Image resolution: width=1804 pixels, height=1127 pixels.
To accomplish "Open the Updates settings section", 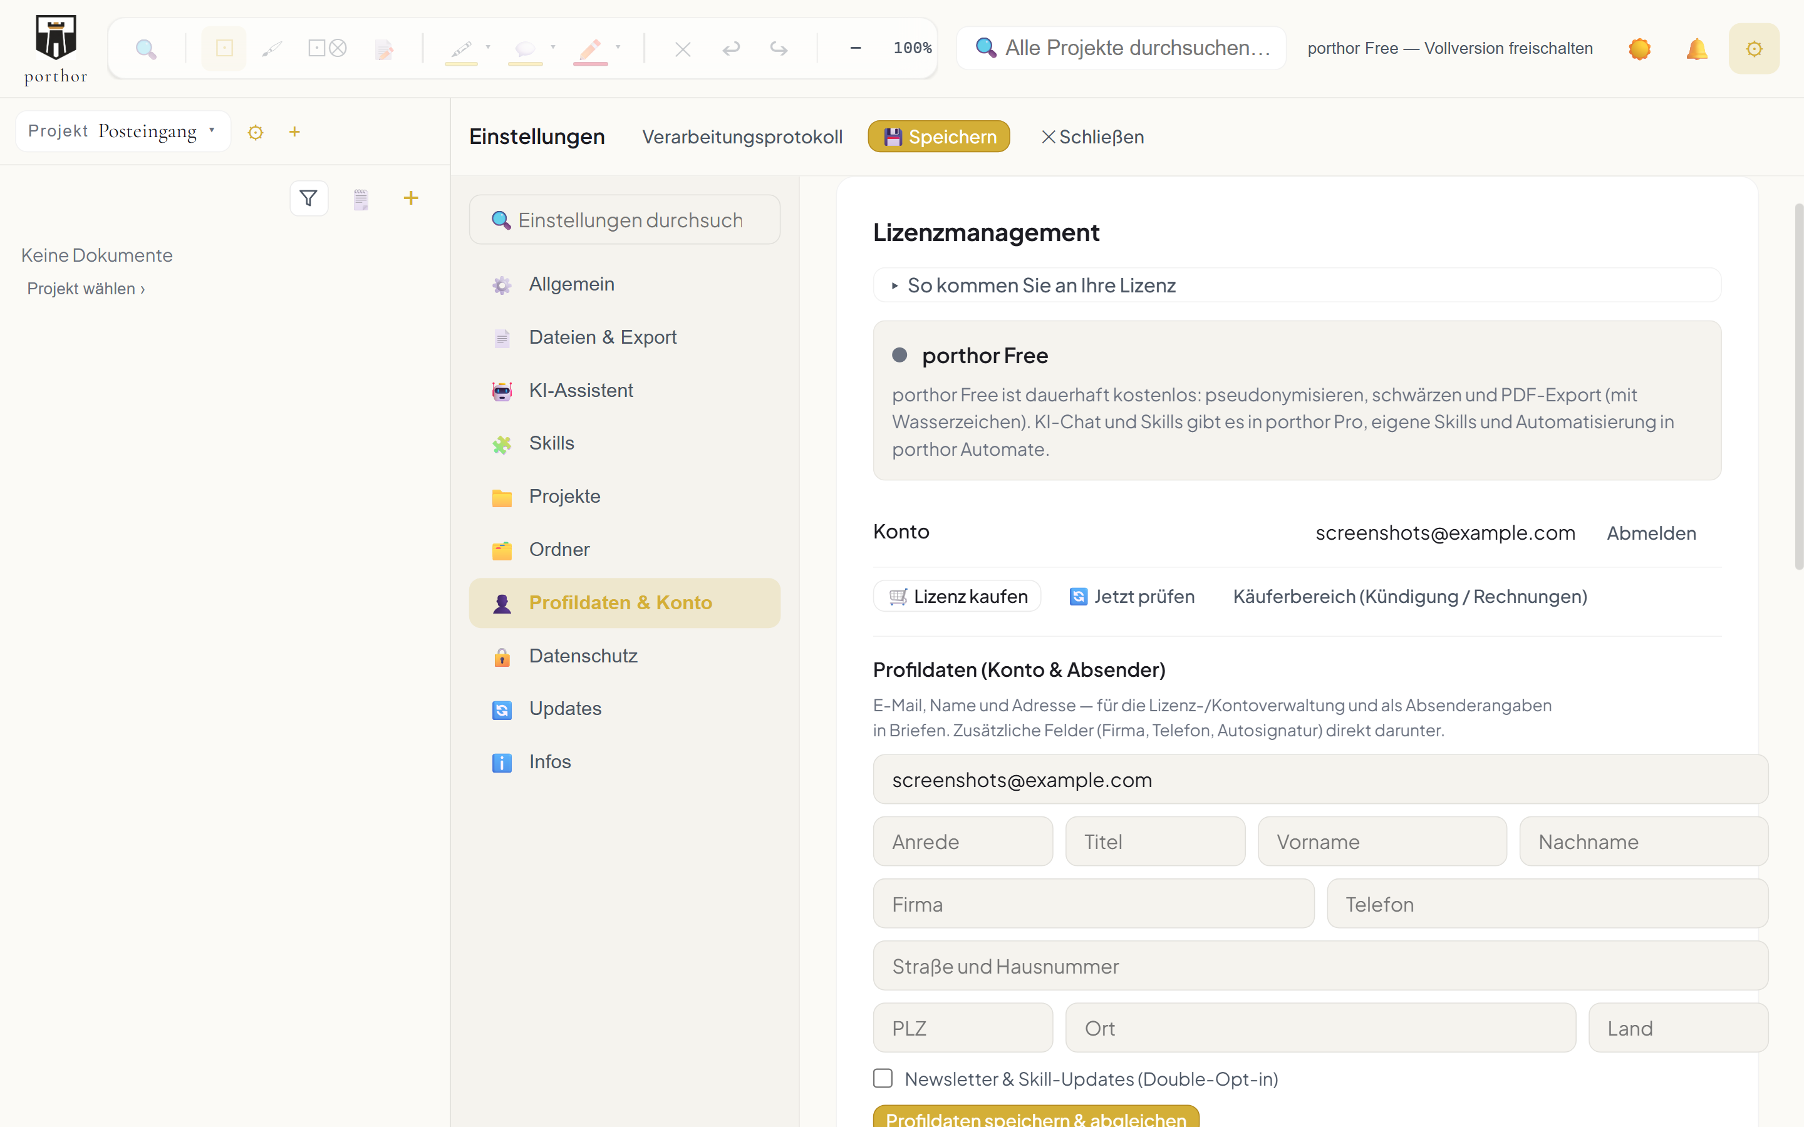I will point(625,709).
